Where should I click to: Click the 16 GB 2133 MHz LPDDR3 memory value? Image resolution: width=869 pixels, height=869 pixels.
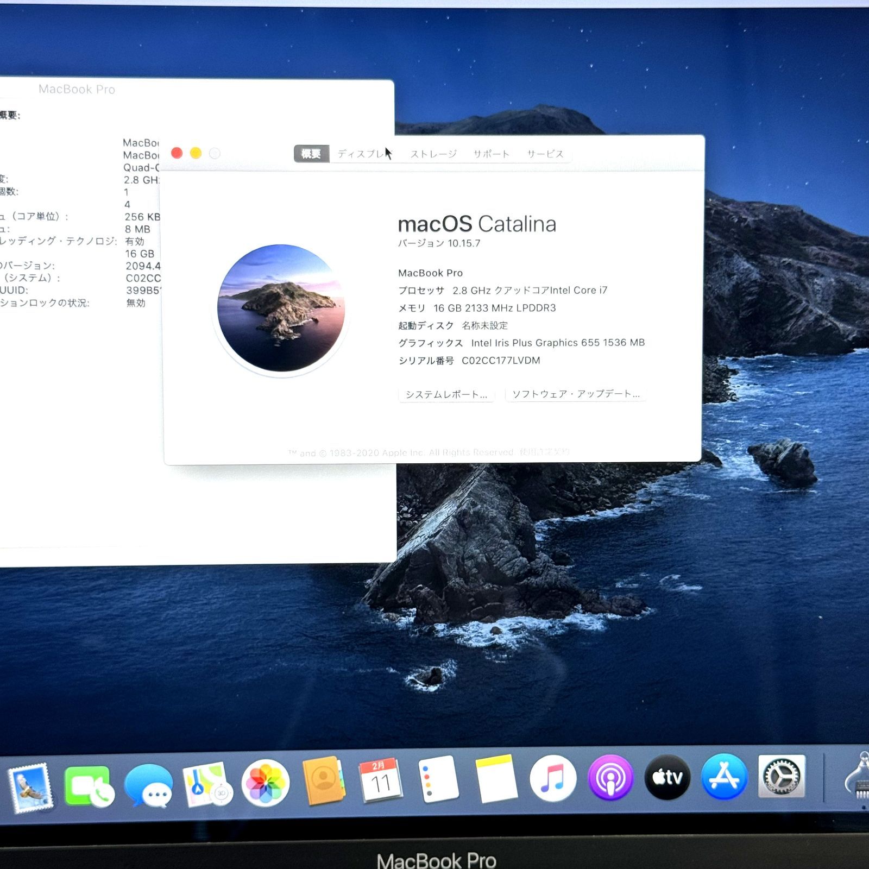click(494, 308)
